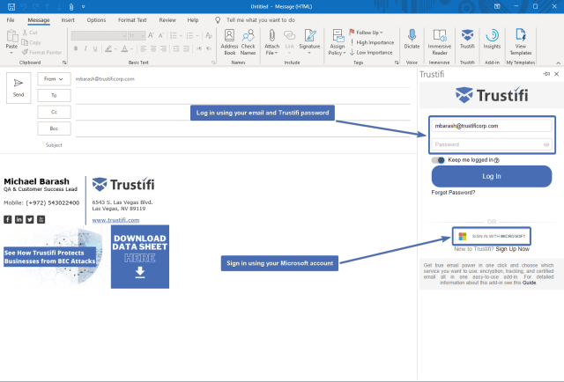Open customize quick access toolbar dropdown
This screenshot has height=382, width=564.
(x=83, y=6)
